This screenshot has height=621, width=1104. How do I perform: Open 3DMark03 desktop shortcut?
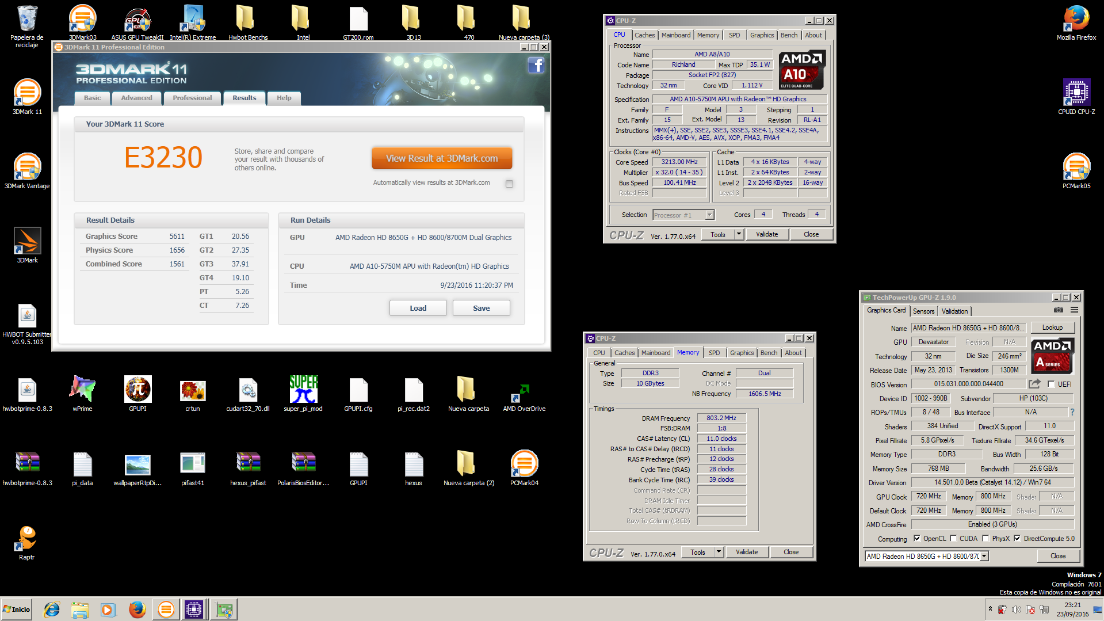click(x=82, y=22)
